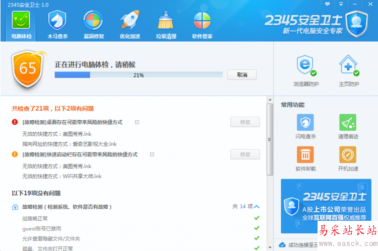The image size is (378, 251).
Task: Open 优化加速 rocket tab
Action: (x=130, y=25)
